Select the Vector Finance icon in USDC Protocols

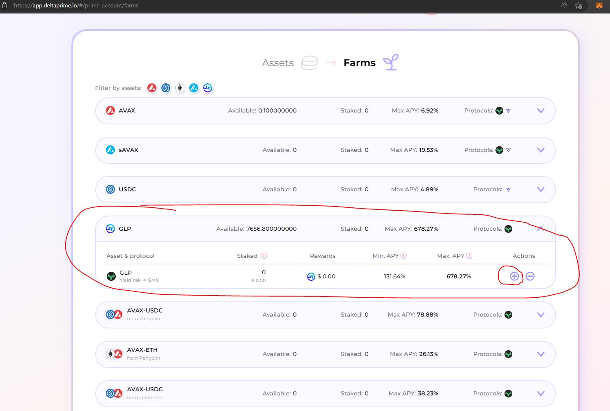(508, 189)
